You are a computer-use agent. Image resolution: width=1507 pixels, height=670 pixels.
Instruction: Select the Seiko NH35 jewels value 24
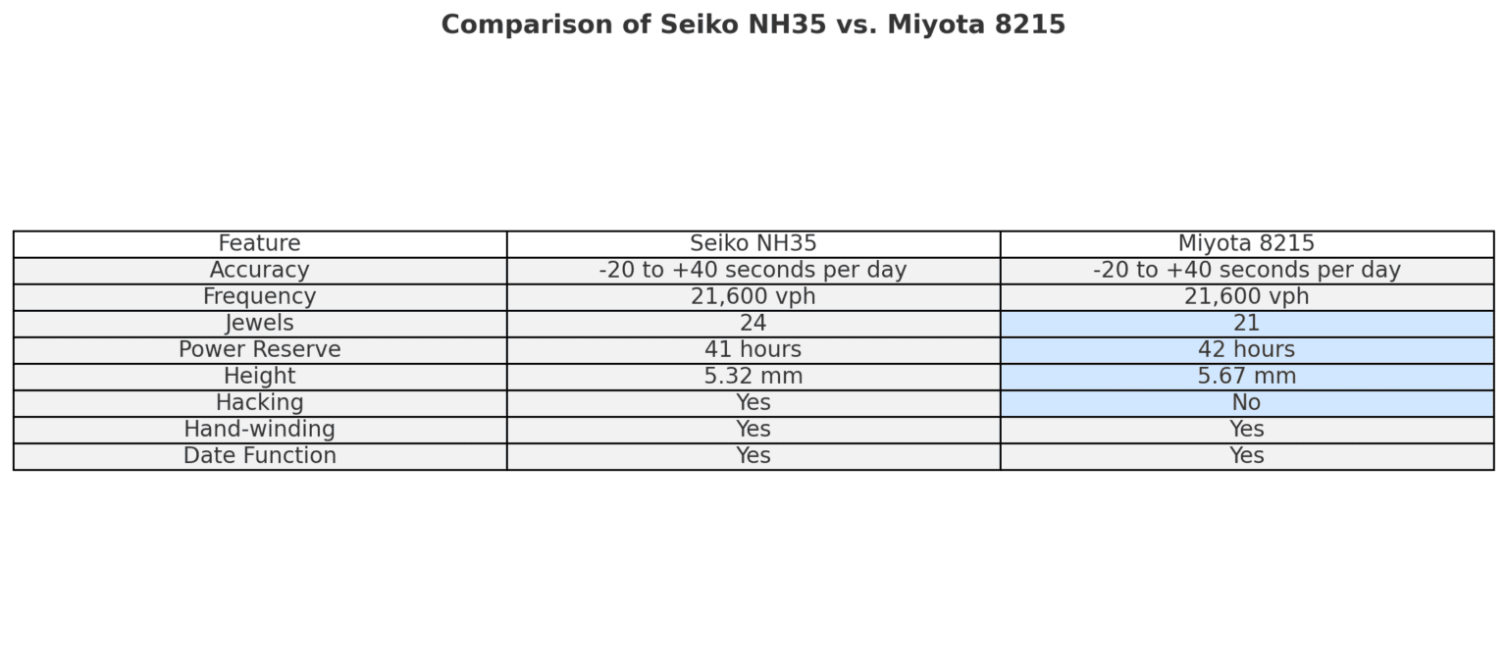click(x=753, y=323)
